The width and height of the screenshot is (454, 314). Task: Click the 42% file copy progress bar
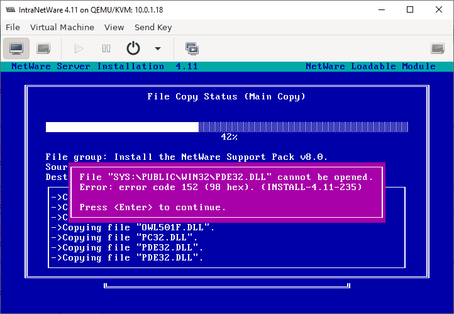coord(227,127)
